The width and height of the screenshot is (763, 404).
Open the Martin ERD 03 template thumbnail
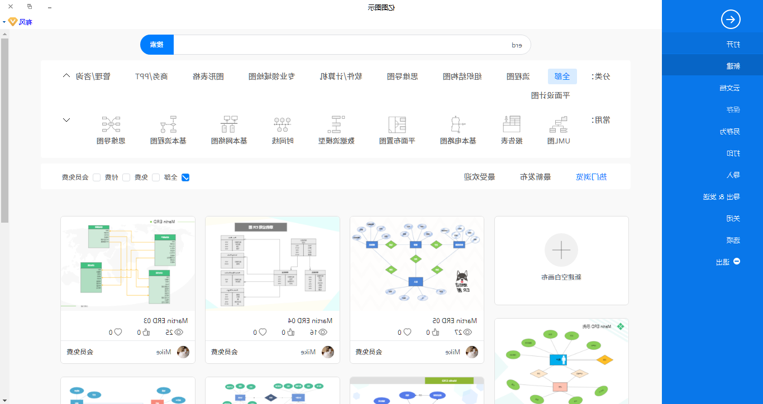pos(128,263)
